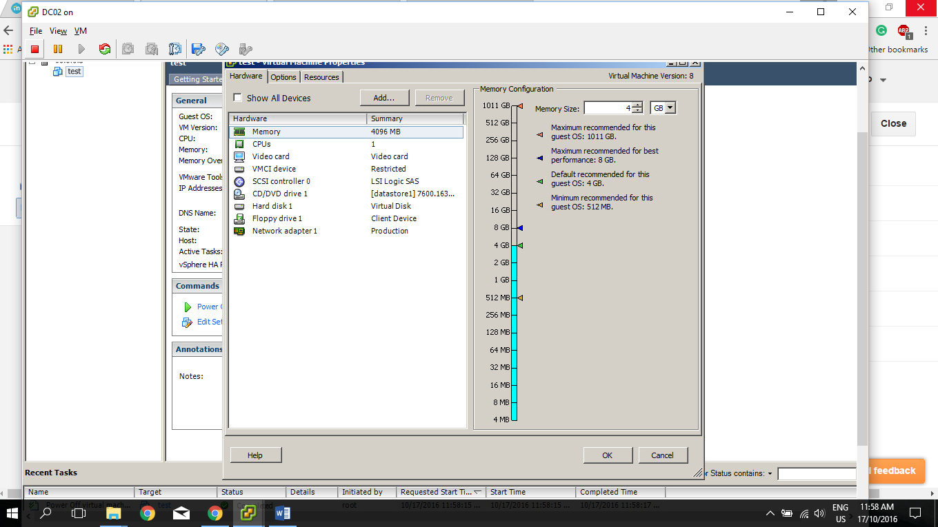Switch to the Options tab
The width and height of the screenshot is (938, 527).
click(283, 77)
